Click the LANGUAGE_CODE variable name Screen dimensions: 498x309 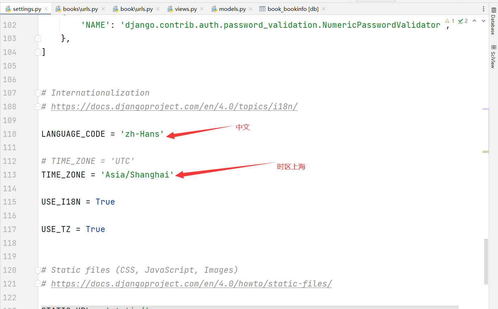(x=73, y=134)
